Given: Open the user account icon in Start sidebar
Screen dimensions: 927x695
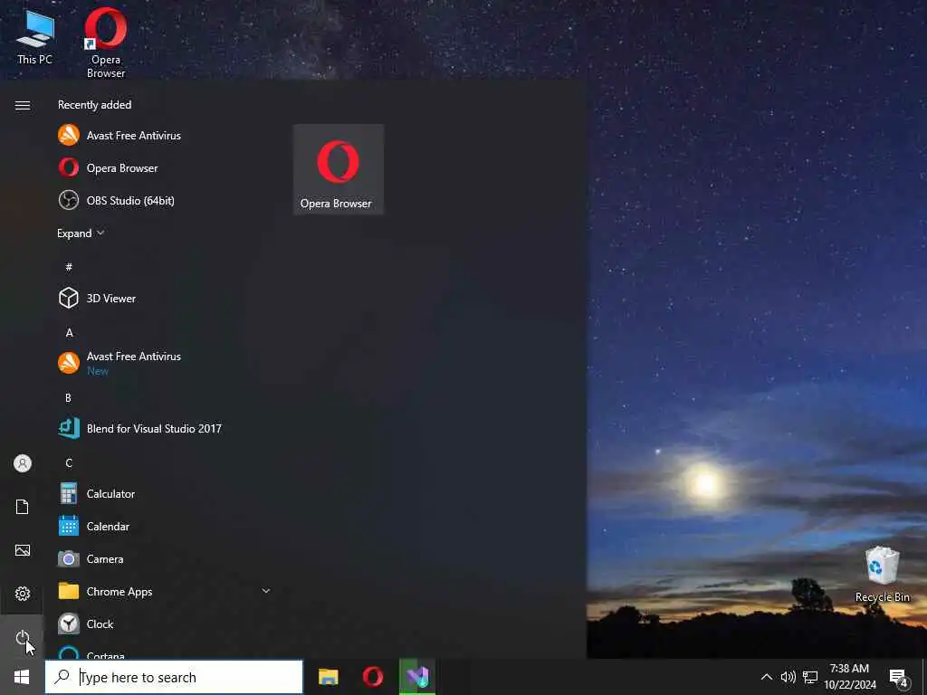Looking at the screenshot, I should [x=23, y=463].
